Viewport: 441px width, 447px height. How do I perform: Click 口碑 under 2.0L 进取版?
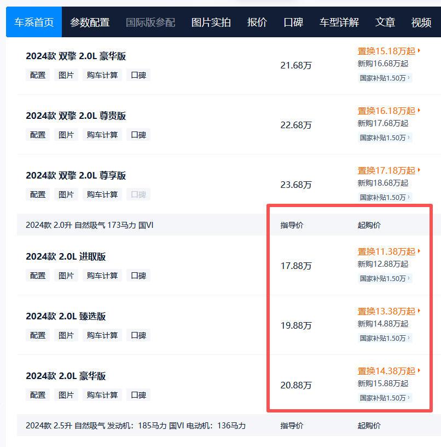pos(138,276)
